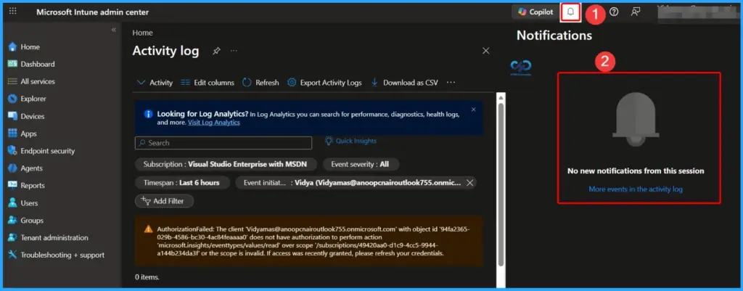743x291 pixels.
Task: Click the activity log Search field
Action: point(223,143)
